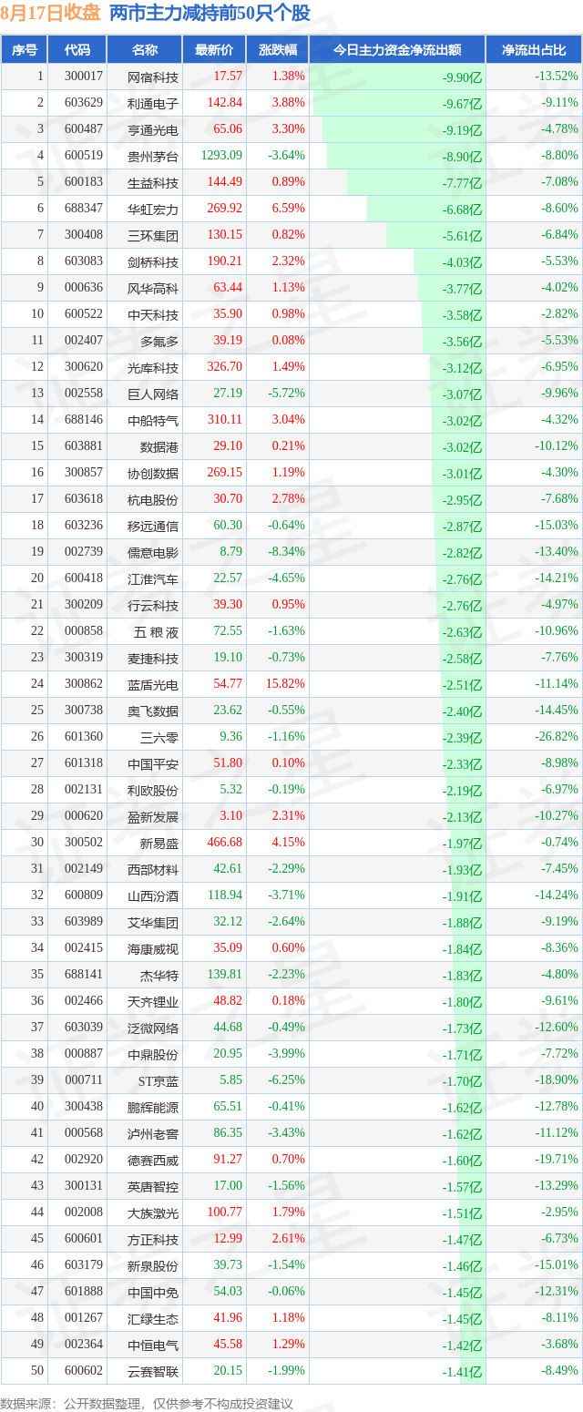Select the 贵州茅台 stock name

pyautogui.click(x=153, y=157)
